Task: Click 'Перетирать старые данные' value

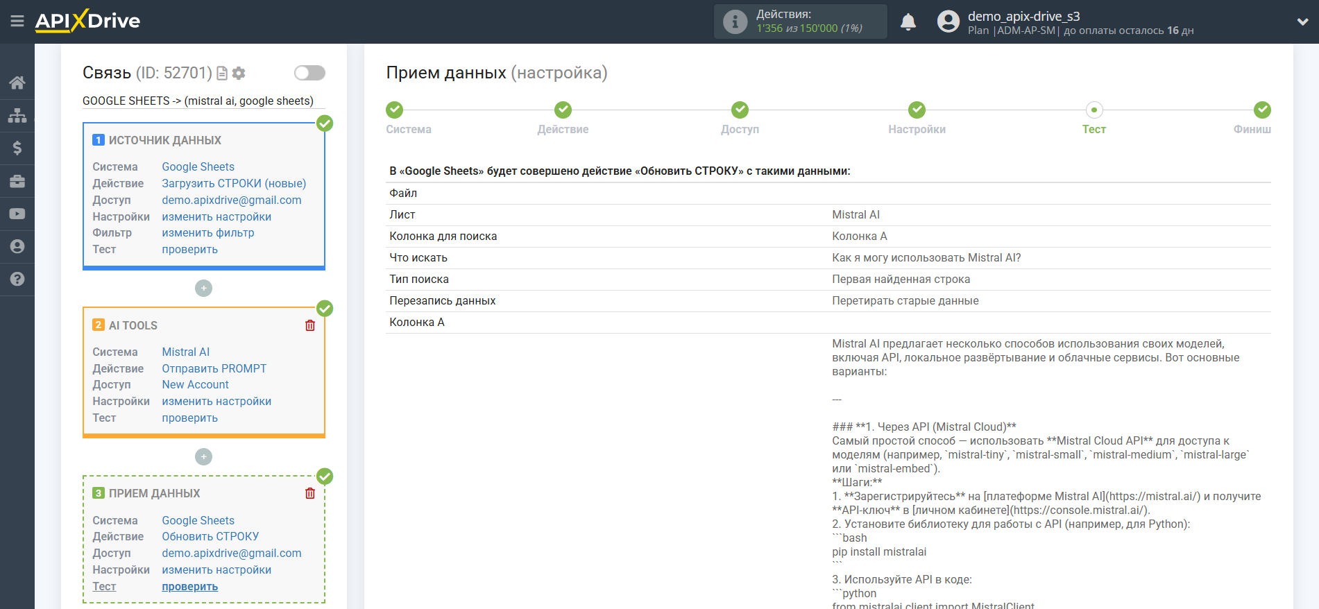Action: tap(905, 300)
